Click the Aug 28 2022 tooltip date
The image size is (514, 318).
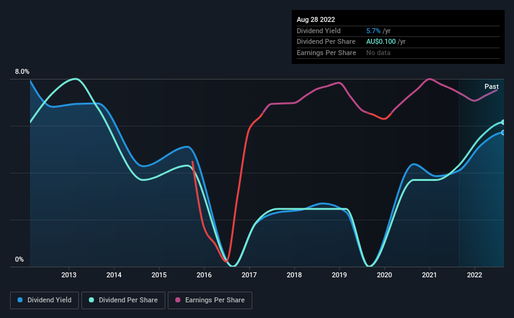pos(316,19)
